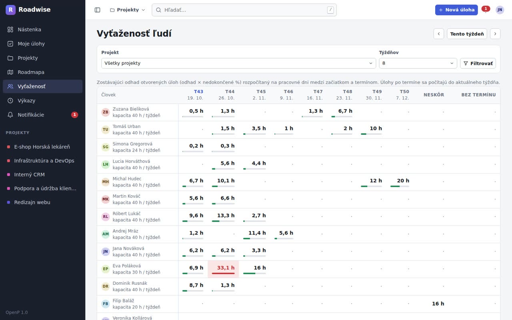
Task: Open project Interný CRM
Action: 42,175
